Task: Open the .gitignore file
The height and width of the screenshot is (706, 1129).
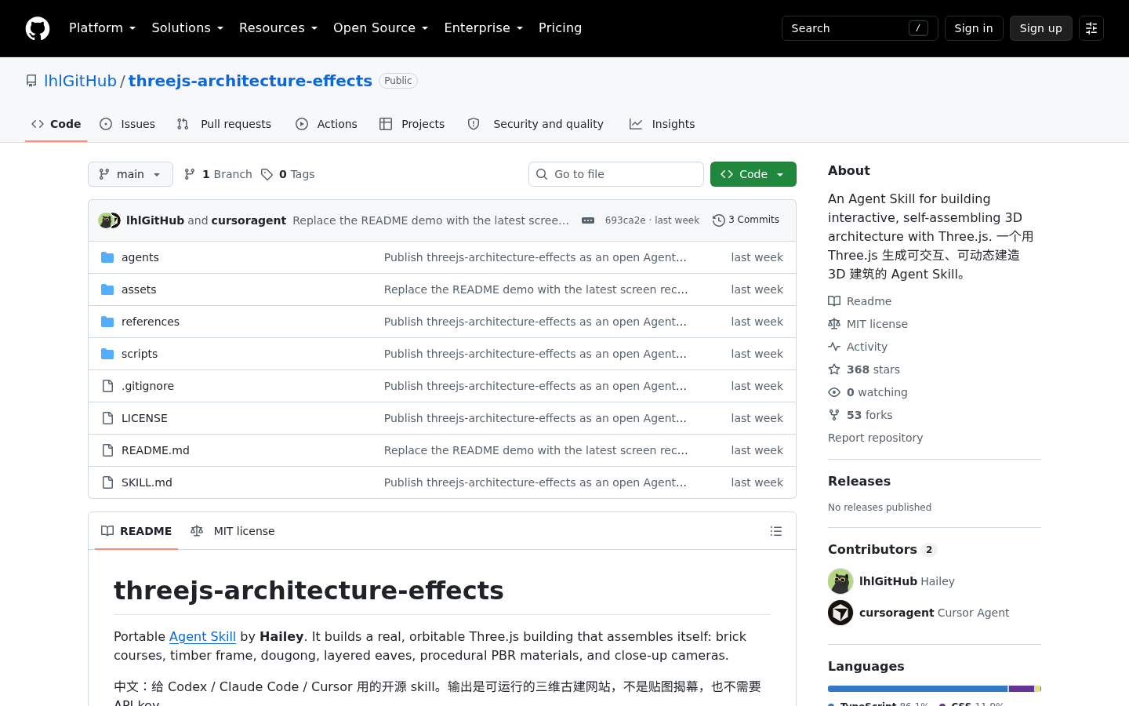Action: [x=147, y=386]
